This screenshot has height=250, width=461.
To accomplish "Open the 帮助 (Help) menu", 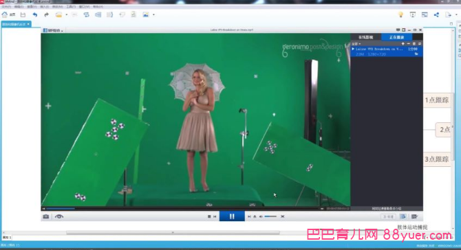I will tap(98, 6).
